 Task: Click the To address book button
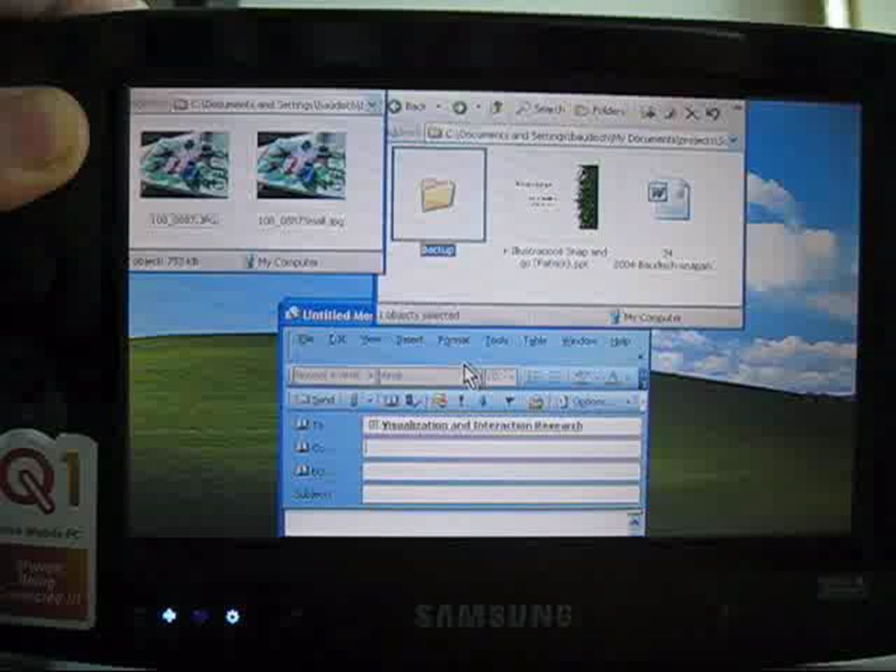pyautogui.click(x=307, y=425)
